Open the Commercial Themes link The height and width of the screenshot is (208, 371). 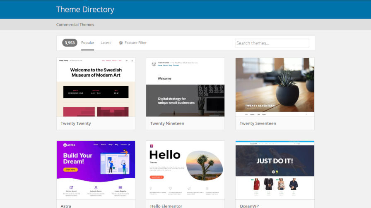click(x=75, y=25)
